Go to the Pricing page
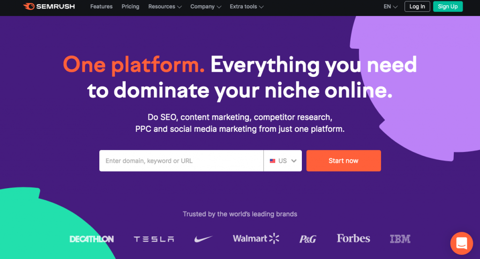The image size is (480, 259). [130, 7]
